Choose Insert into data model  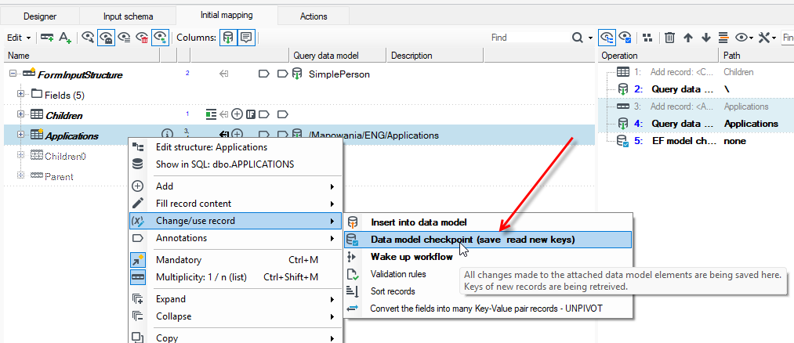click(488, 222)
